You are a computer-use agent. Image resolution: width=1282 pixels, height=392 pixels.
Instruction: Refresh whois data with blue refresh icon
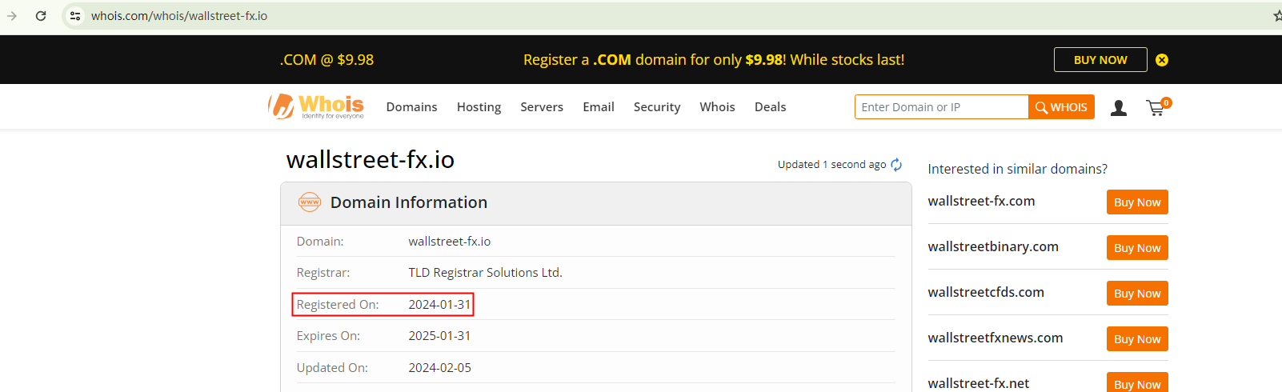point(896,164)
